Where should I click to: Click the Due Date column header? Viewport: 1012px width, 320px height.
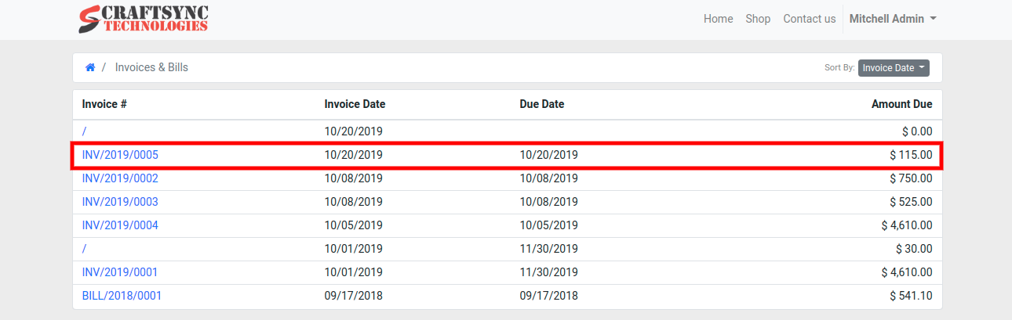coord(541,104)
